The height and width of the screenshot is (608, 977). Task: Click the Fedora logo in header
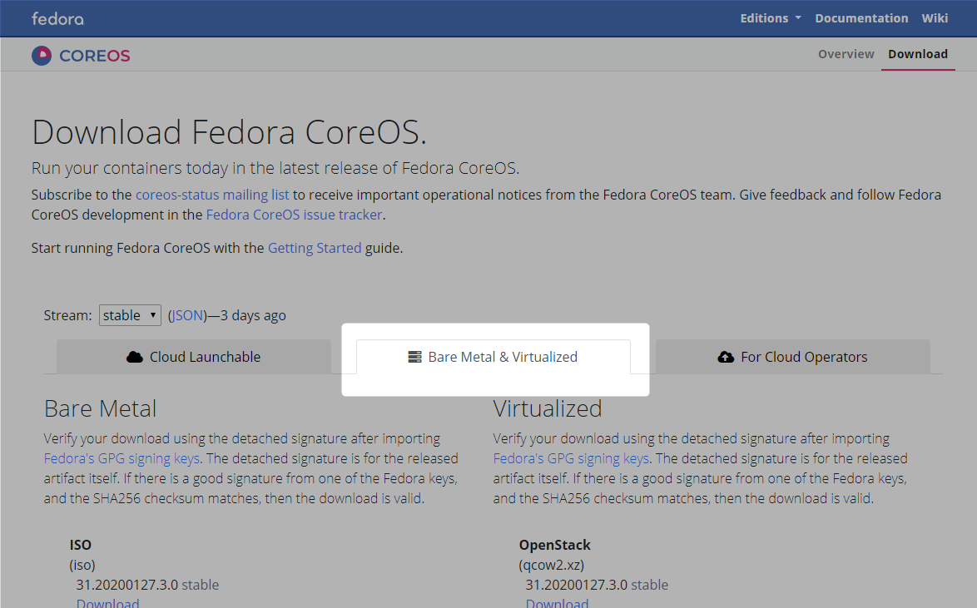pos(57,18)
